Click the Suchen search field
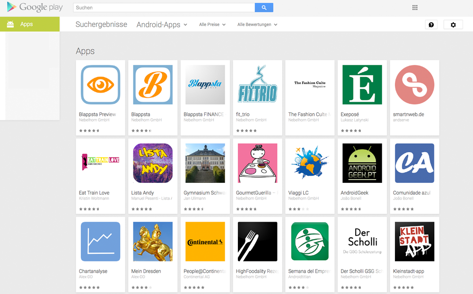Screen dimensions: 473x294 (x=164, y=8)
